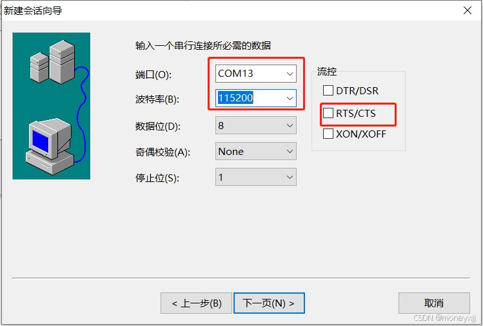Viewport: 483px width, 326px height.
Task: Go back with the 上一步(B) button
Action: (196, 303)
